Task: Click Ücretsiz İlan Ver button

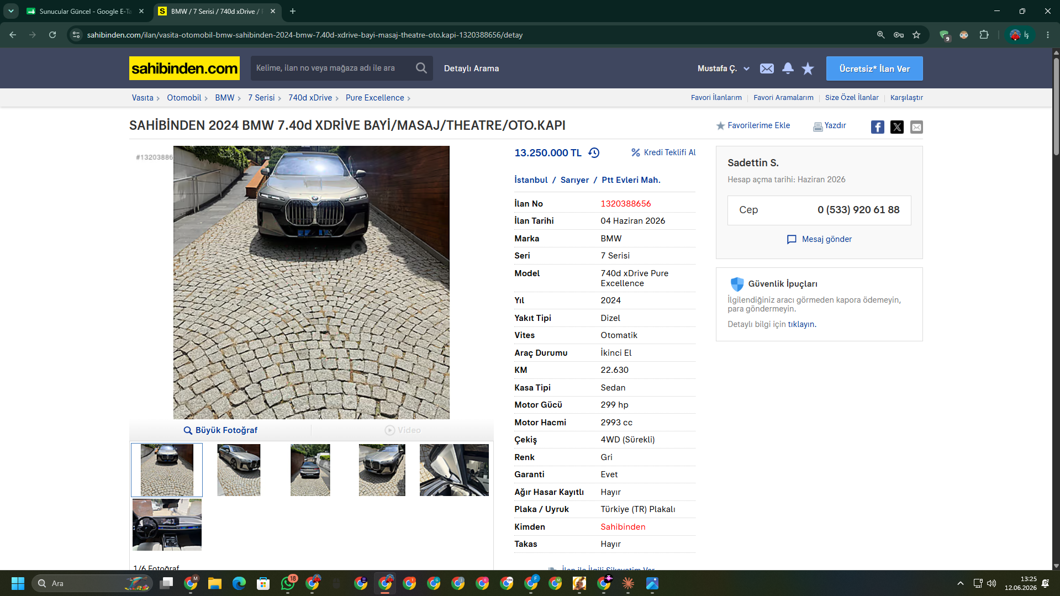Action: coord(874,68)
